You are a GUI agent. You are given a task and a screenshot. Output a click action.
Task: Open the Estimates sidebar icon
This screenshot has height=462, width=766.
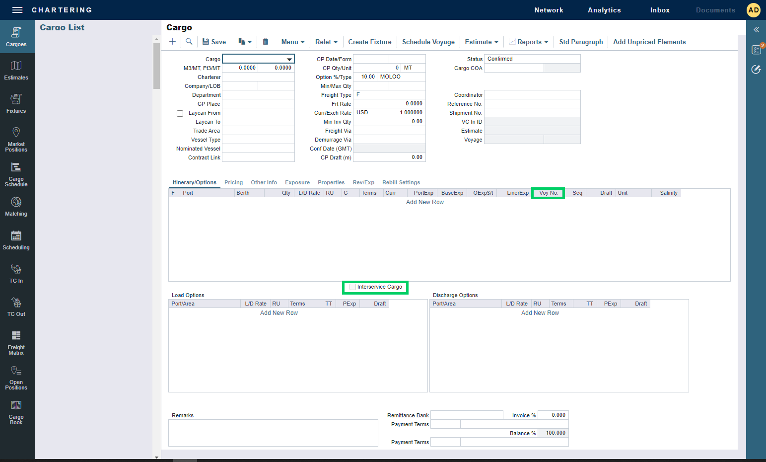(16, 71)
